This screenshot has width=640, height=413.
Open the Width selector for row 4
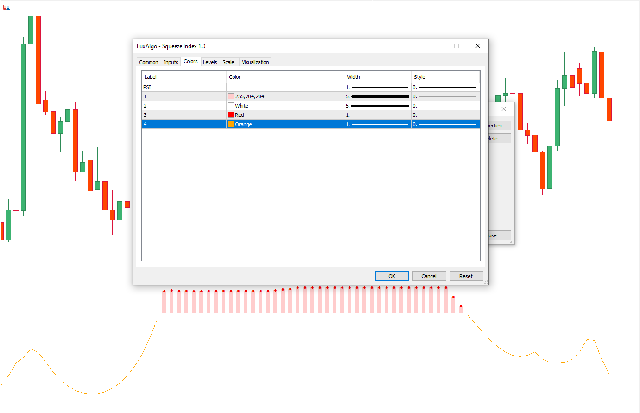coord(377,124)
